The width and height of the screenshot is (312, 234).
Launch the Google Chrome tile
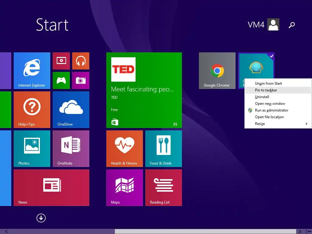point(217,71)
